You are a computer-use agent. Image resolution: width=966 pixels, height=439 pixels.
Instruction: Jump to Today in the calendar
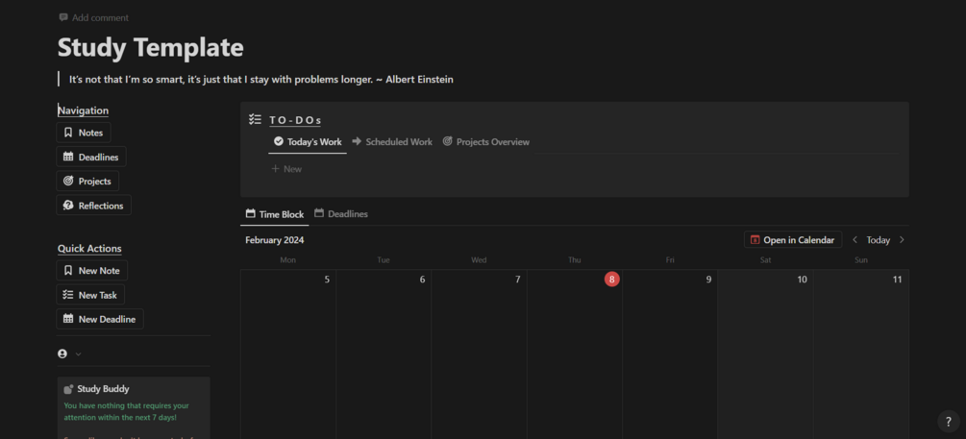(878, 240)
